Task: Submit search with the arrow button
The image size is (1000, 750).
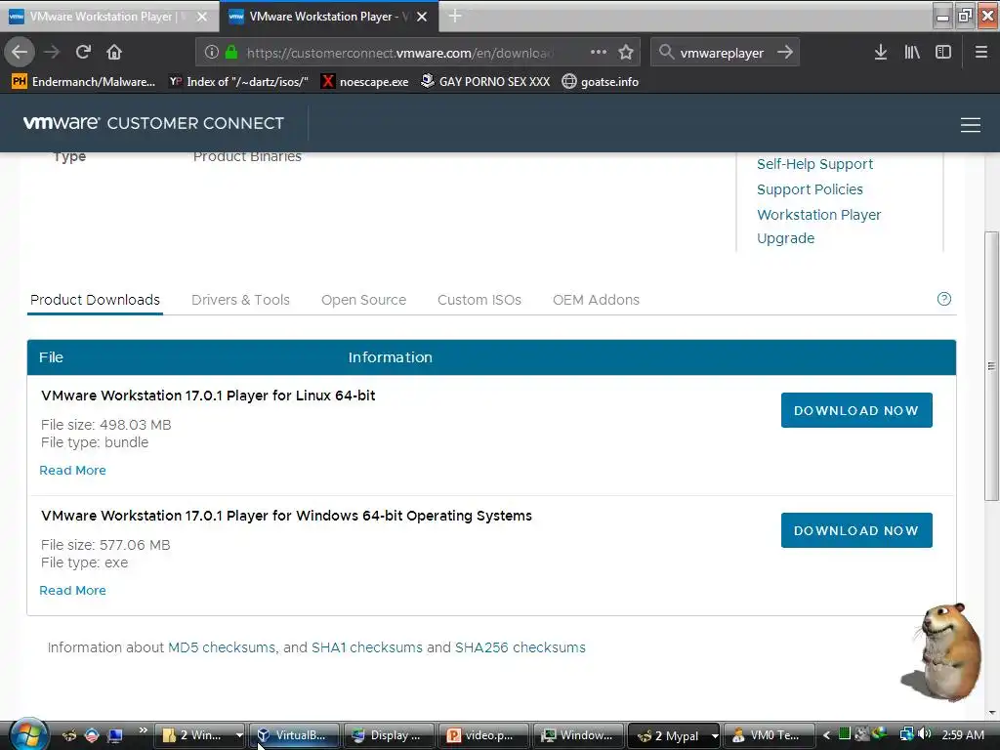Action: point(785,52)
